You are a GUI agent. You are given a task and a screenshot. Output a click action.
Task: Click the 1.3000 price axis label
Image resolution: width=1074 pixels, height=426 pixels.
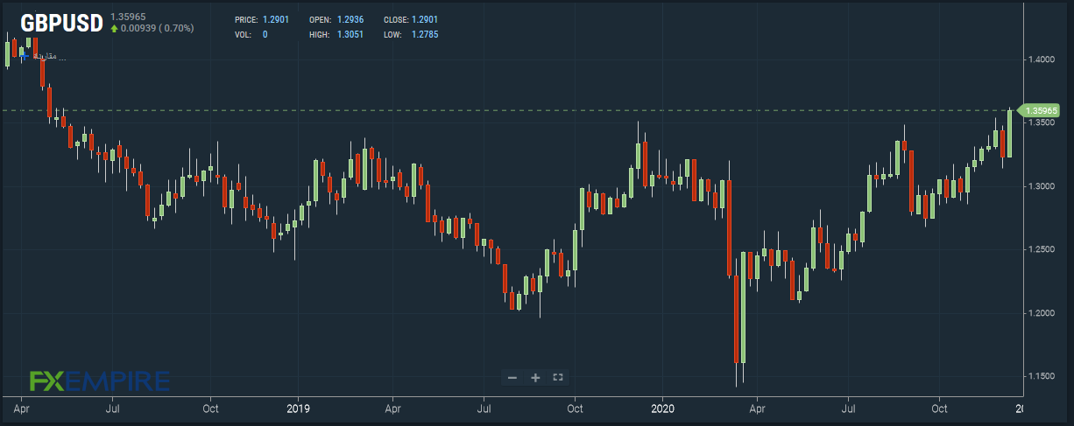(x=1042, y=186)
